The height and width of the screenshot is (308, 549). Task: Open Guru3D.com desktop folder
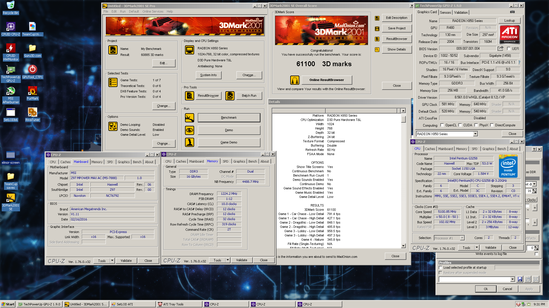32,50
